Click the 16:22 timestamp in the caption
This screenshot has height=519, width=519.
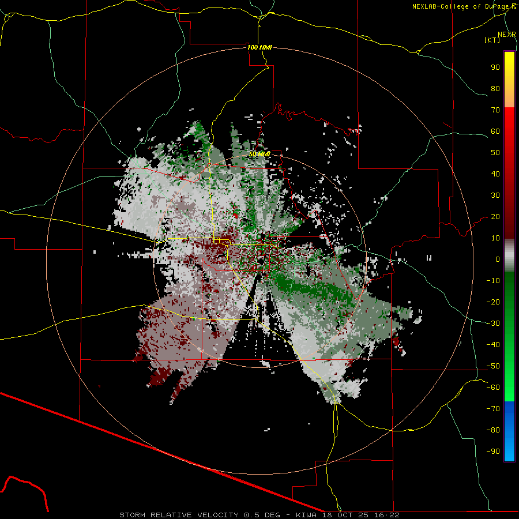coord(386,515)
